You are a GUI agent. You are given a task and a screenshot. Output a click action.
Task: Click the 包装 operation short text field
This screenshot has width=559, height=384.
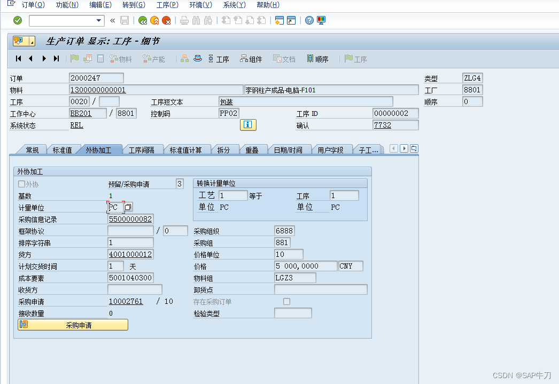click(306, 102)
